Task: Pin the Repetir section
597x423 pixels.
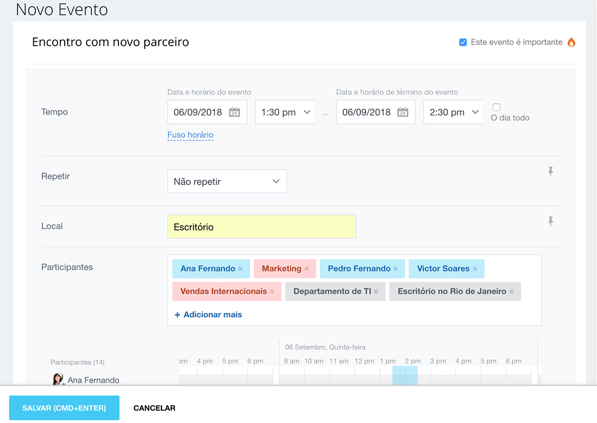Action: point(550,172)
